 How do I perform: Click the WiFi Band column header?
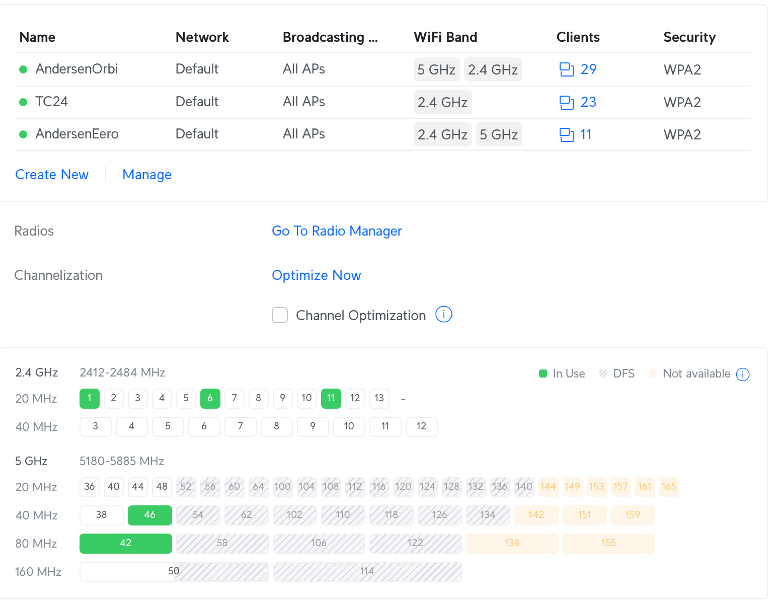[445, 37]
